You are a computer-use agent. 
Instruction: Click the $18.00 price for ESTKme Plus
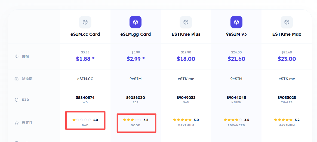(x=186, y=59)
